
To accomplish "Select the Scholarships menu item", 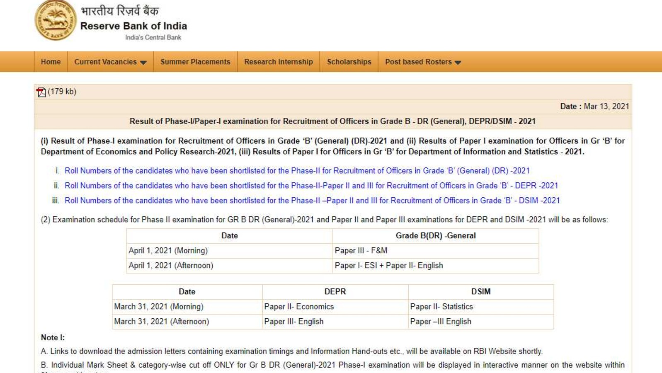I will tap(349, 62).
